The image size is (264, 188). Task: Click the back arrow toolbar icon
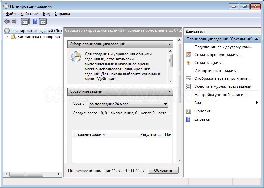tap(7, 21)
